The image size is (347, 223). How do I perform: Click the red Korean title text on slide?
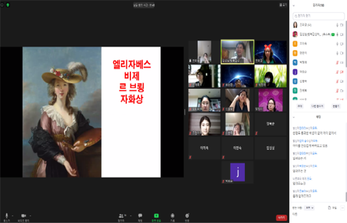click(132, 82)
